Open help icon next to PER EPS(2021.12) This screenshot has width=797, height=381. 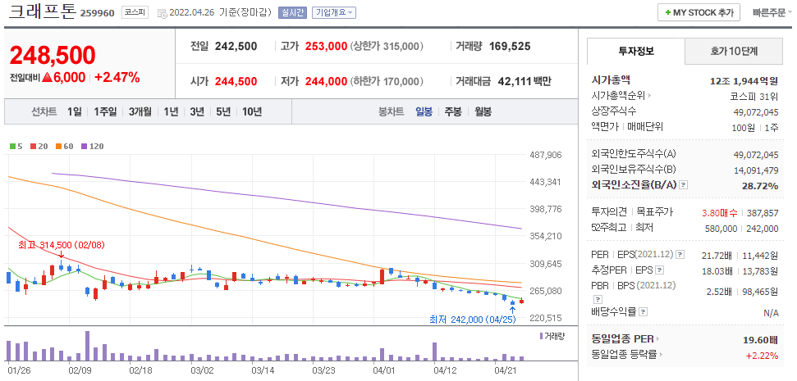680,254
